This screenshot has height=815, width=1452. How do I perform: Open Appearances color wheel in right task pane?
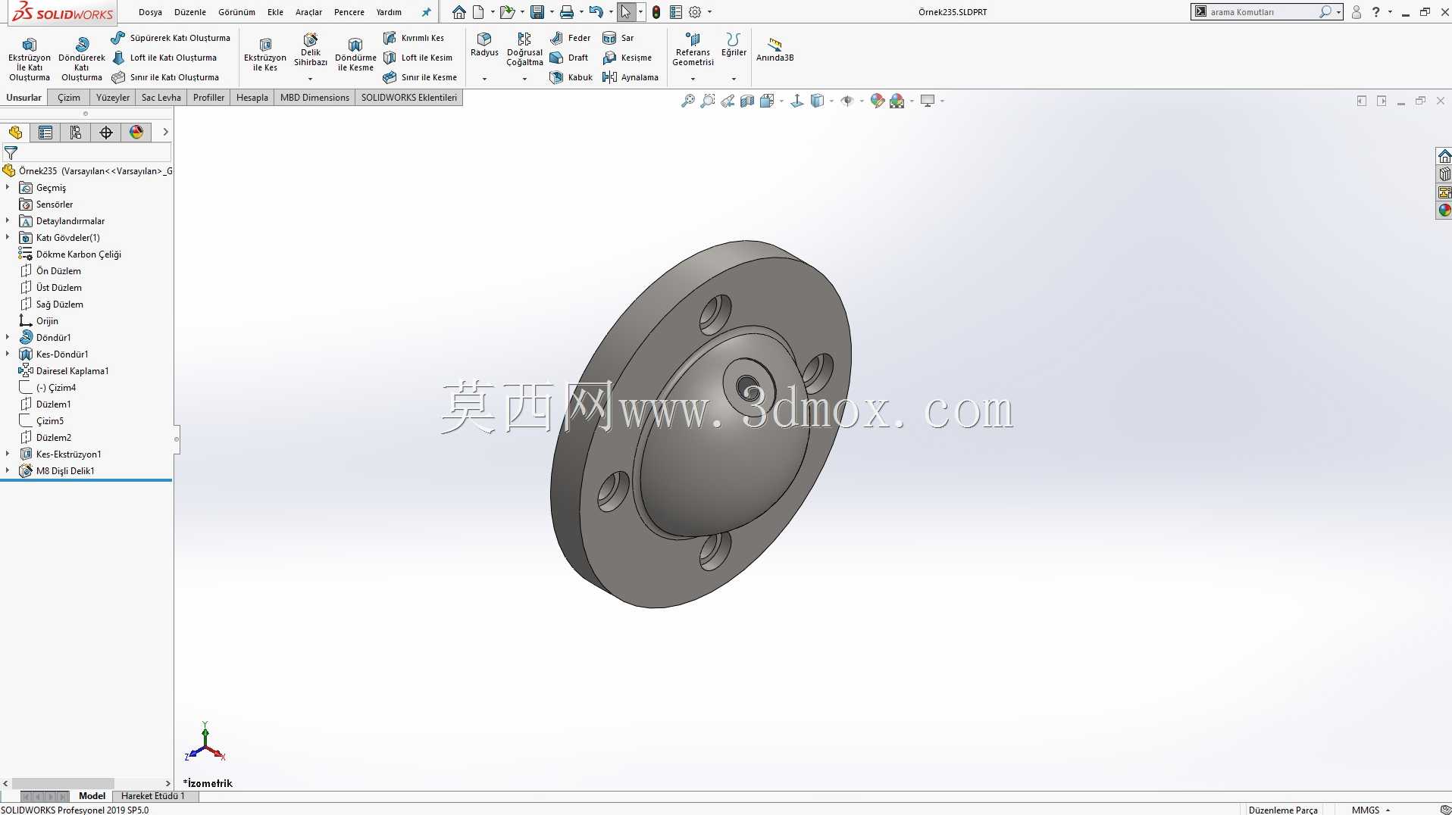1444,210
